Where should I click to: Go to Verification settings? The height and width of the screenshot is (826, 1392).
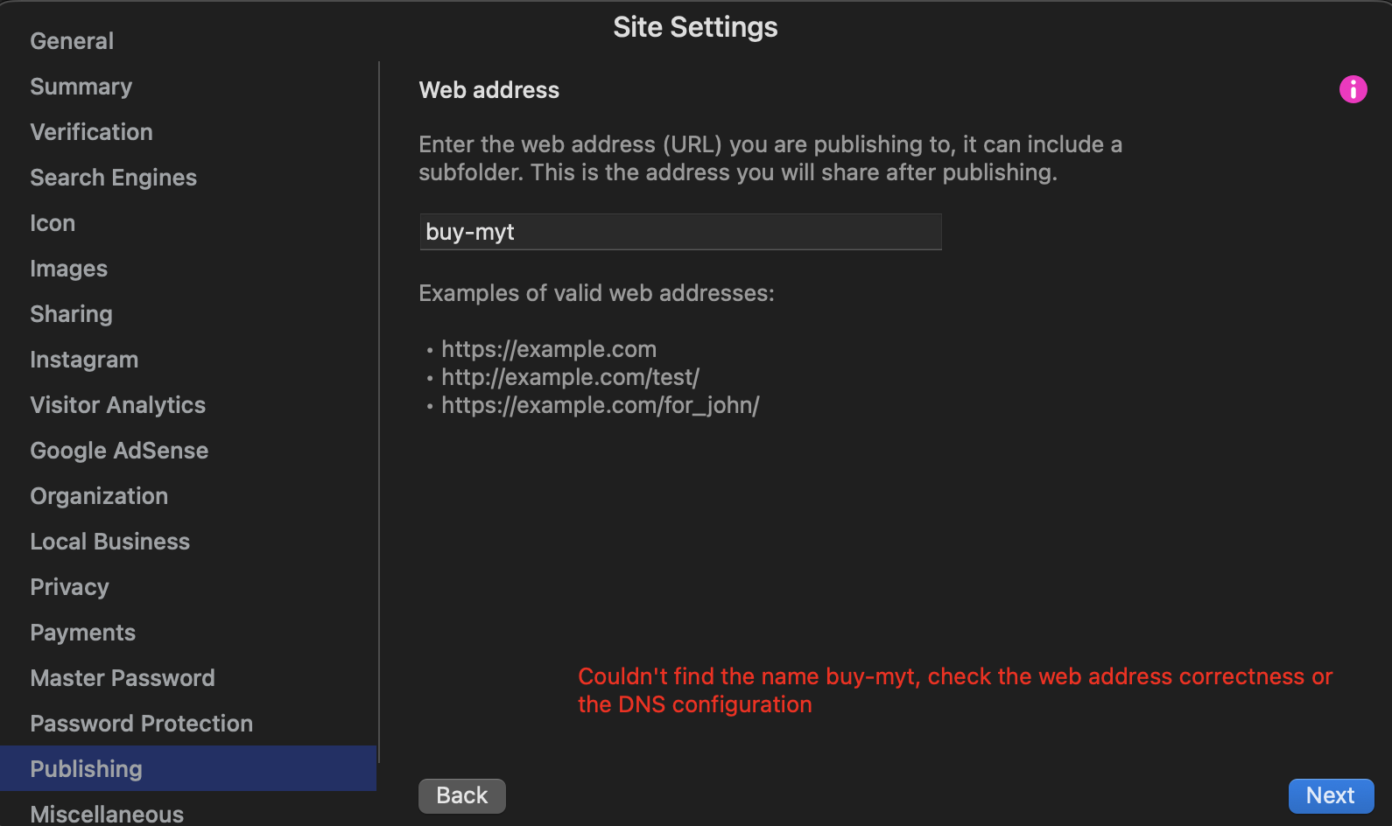pyautogui.click(x=91, y=132)
